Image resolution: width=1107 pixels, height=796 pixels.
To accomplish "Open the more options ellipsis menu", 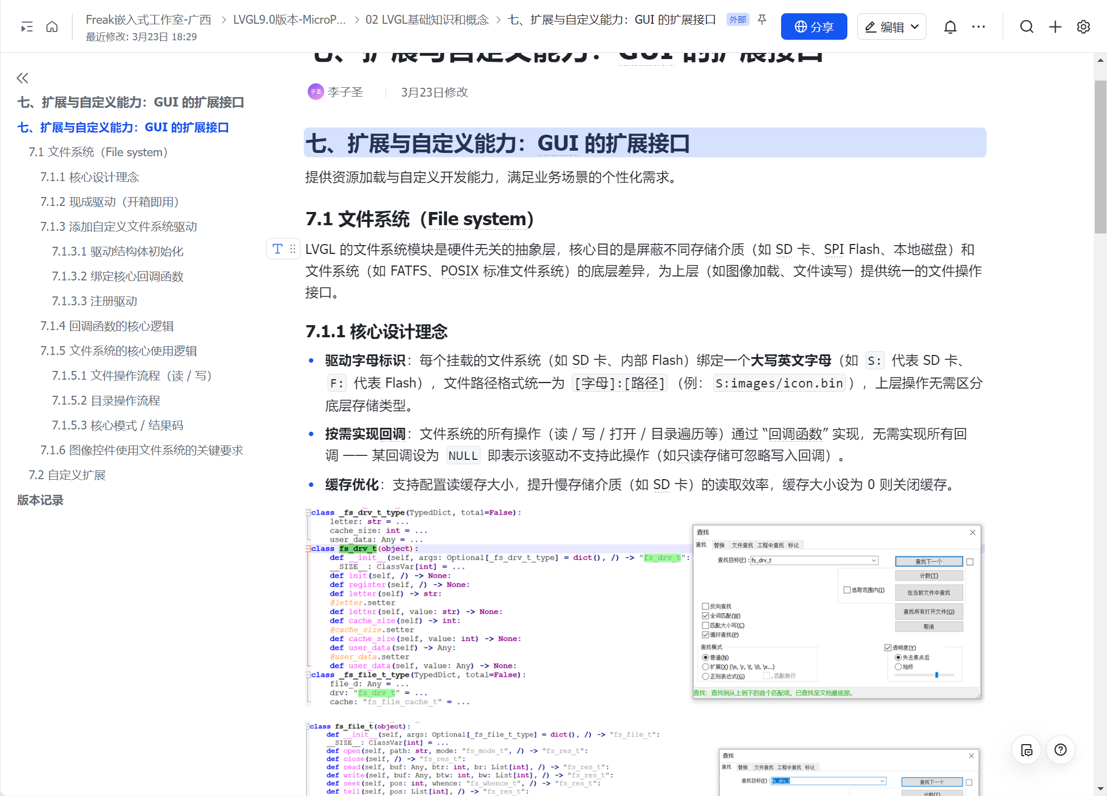I will coord(978,26).
